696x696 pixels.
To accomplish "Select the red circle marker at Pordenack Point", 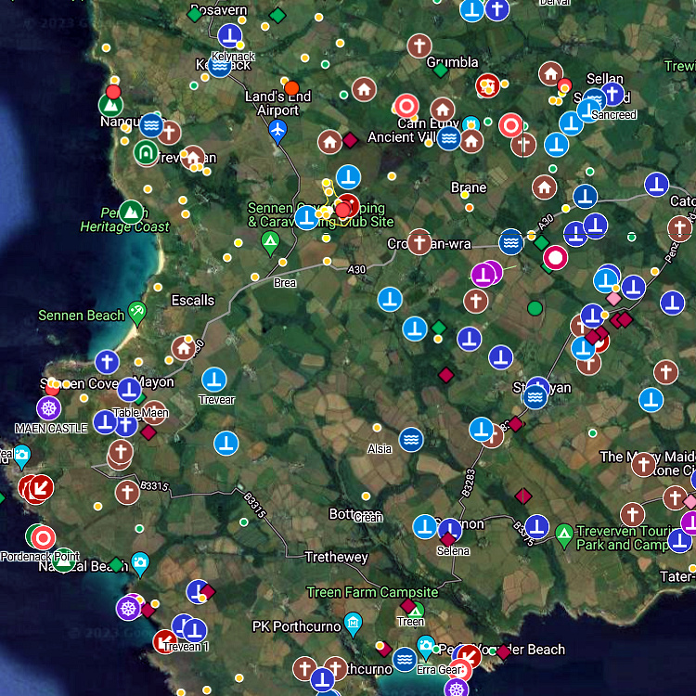I will (x=44, y=537).
